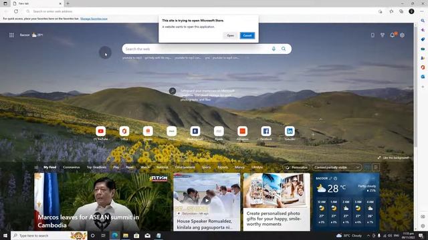Select the Top Headlines feed tab
Viewport: 428px width, 240px height.
click(x=96, y=167)
